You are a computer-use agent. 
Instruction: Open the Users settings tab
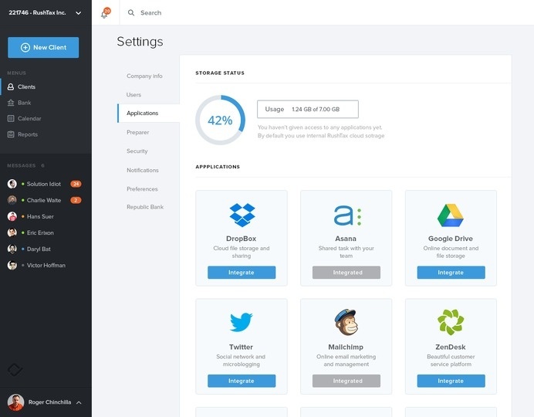133,95
